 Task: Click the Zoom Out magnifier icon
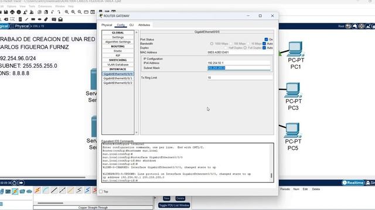pyautogui.click(x=80, y=12)
